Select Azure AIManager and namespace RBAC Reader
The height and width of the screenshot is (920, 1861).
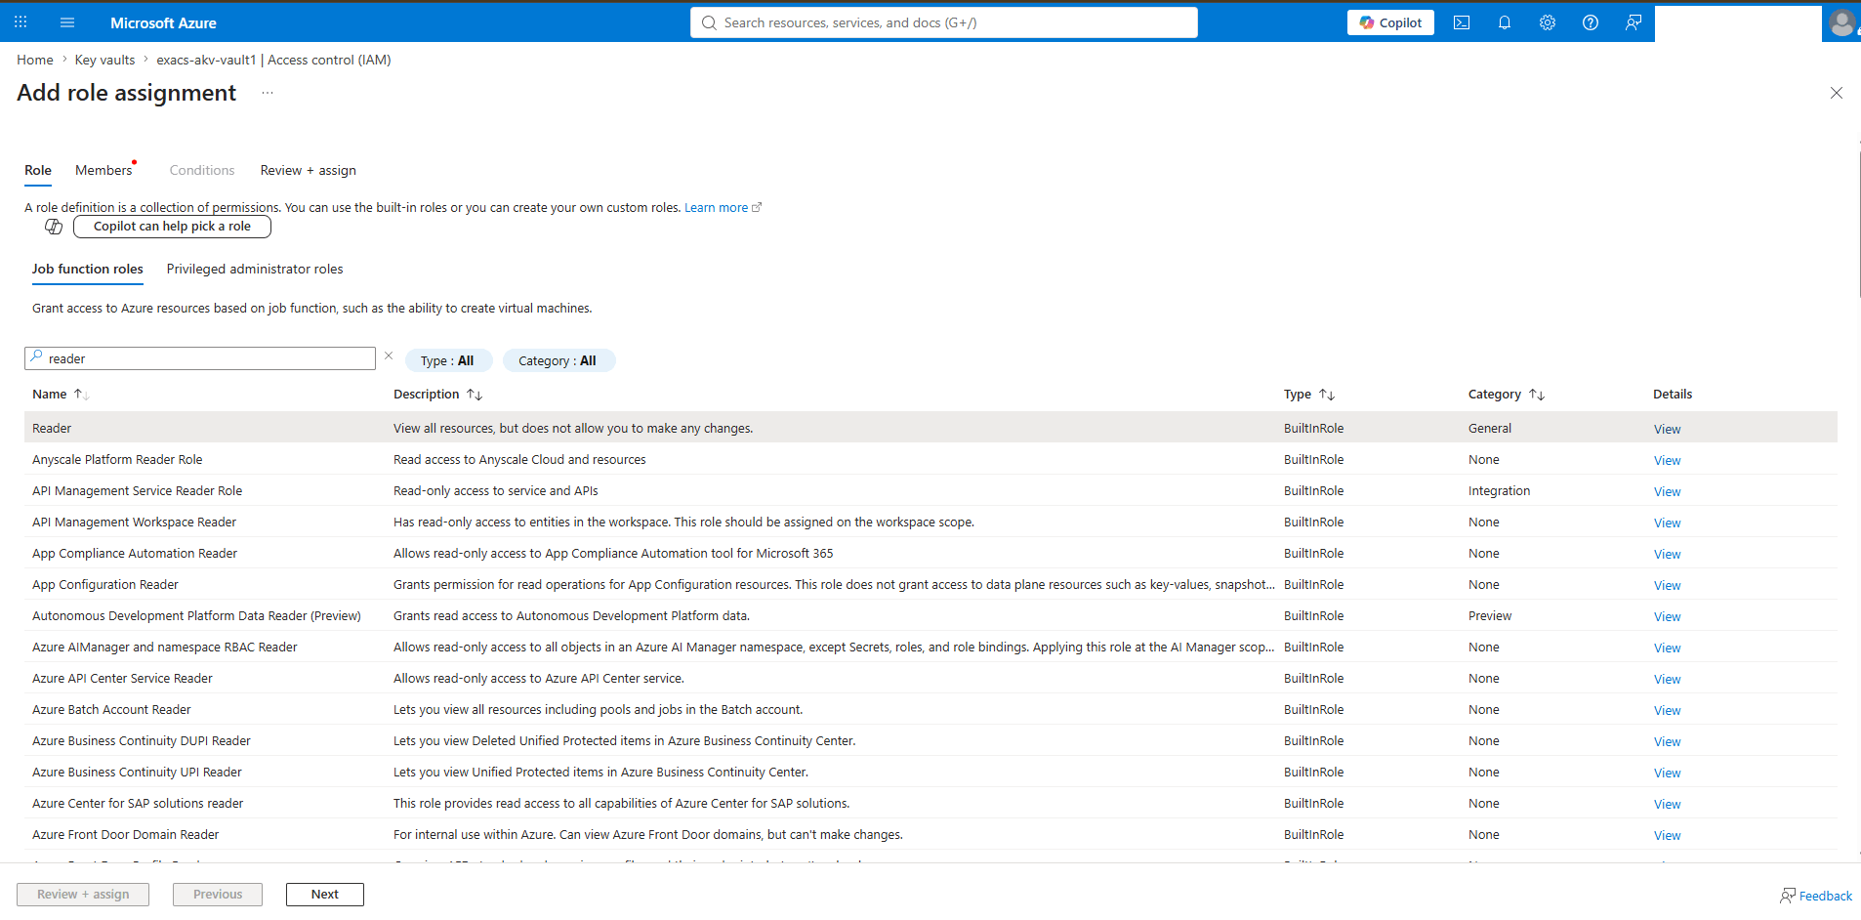point(930,647)
